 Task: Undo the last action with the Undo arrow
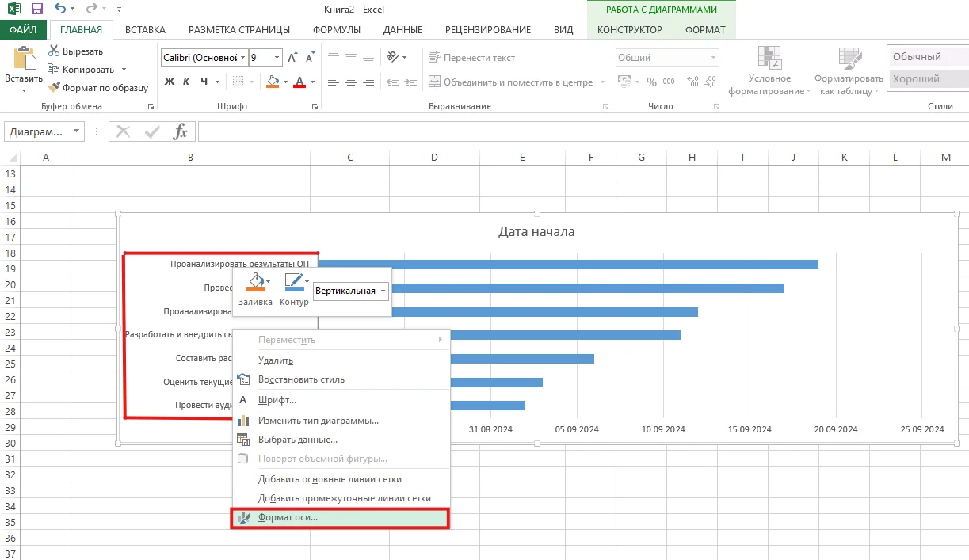pos(61,10)
